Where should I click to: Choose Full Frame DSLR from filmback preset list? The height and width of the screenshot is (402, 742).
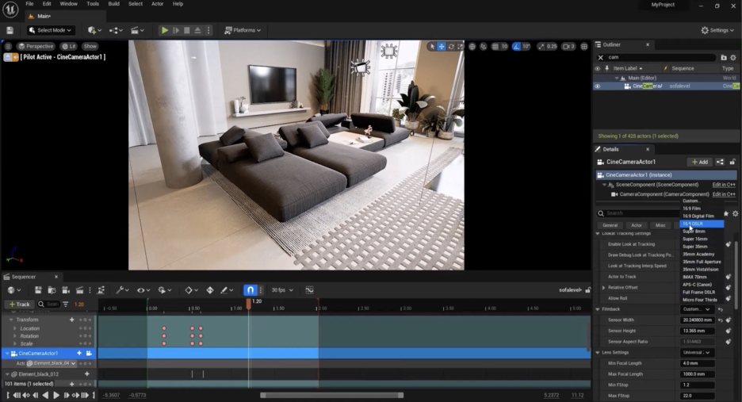[702, 293]
